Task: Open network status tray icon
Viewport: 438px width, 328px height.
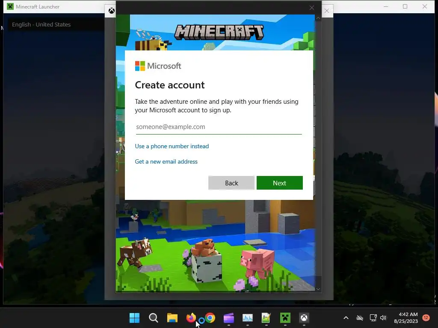Action: (x=373, y=318)
